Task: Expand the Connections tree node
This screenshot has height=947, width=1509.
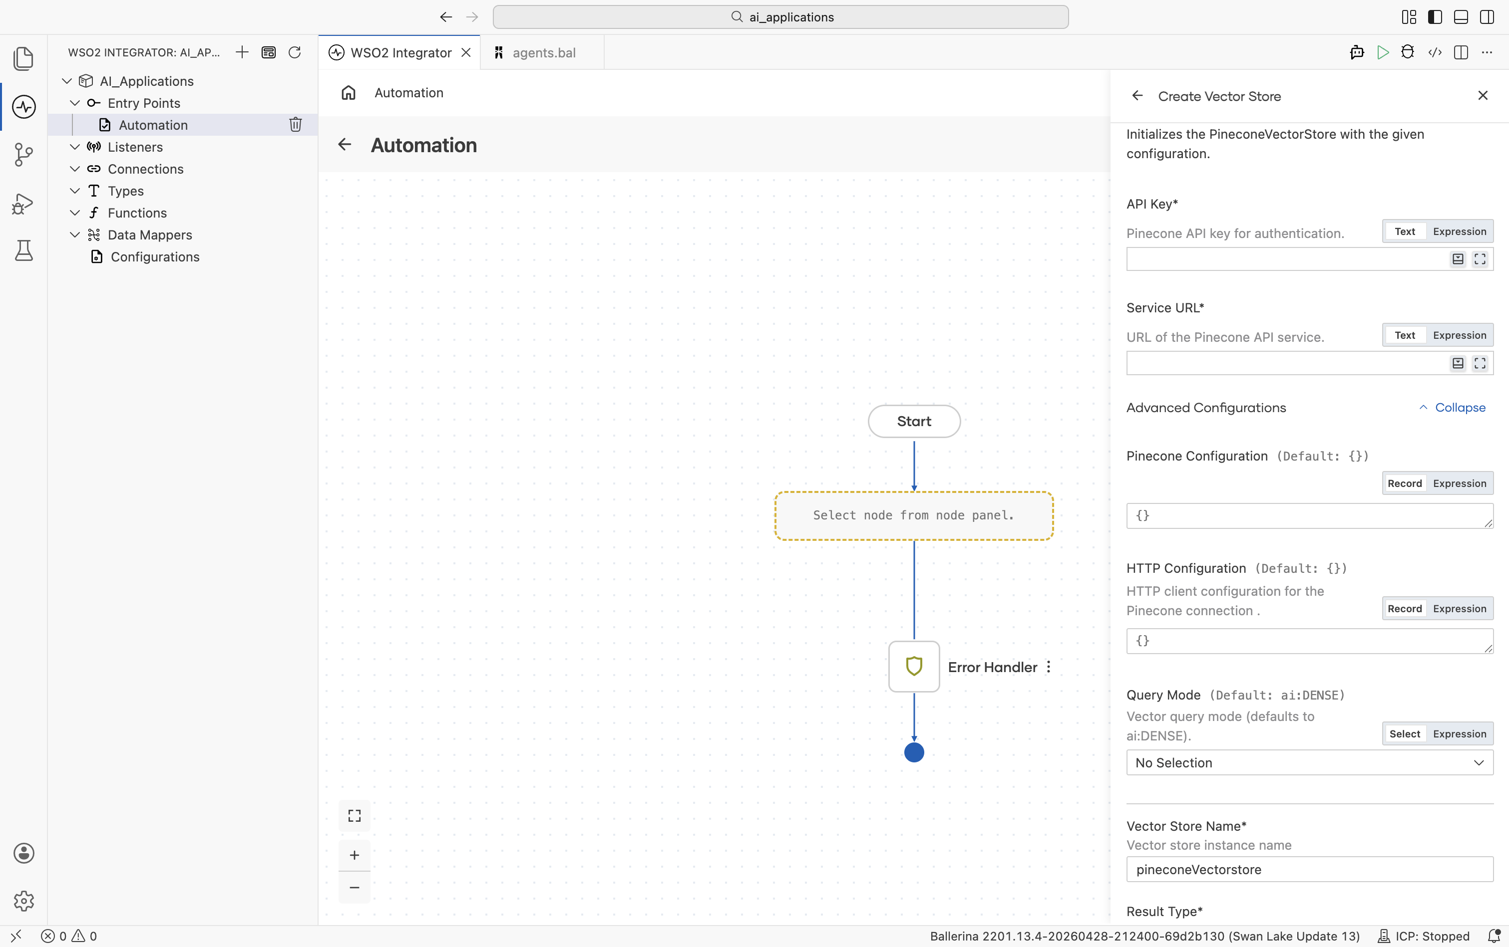Action: click(x=74, y=169)
